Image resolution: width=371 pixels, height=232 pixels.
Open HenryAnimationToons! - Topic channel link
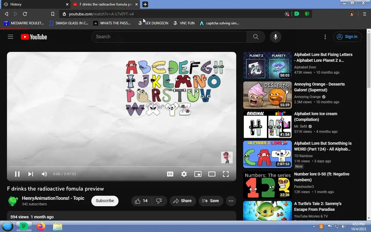[x=53, y=198]
